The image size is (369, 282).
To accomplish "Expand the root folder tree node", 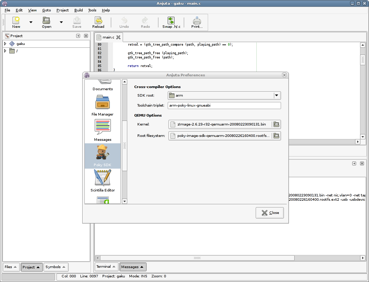I will 5,51.
